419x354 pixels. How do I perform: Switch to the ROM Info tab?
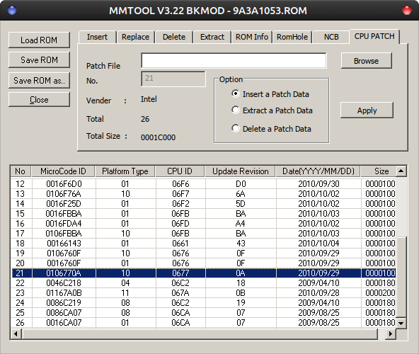tap(252, 37)
